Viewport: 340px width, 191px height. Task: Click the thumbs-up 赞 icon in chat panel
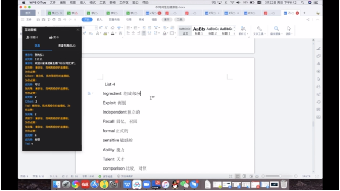(x=51, y=37)
